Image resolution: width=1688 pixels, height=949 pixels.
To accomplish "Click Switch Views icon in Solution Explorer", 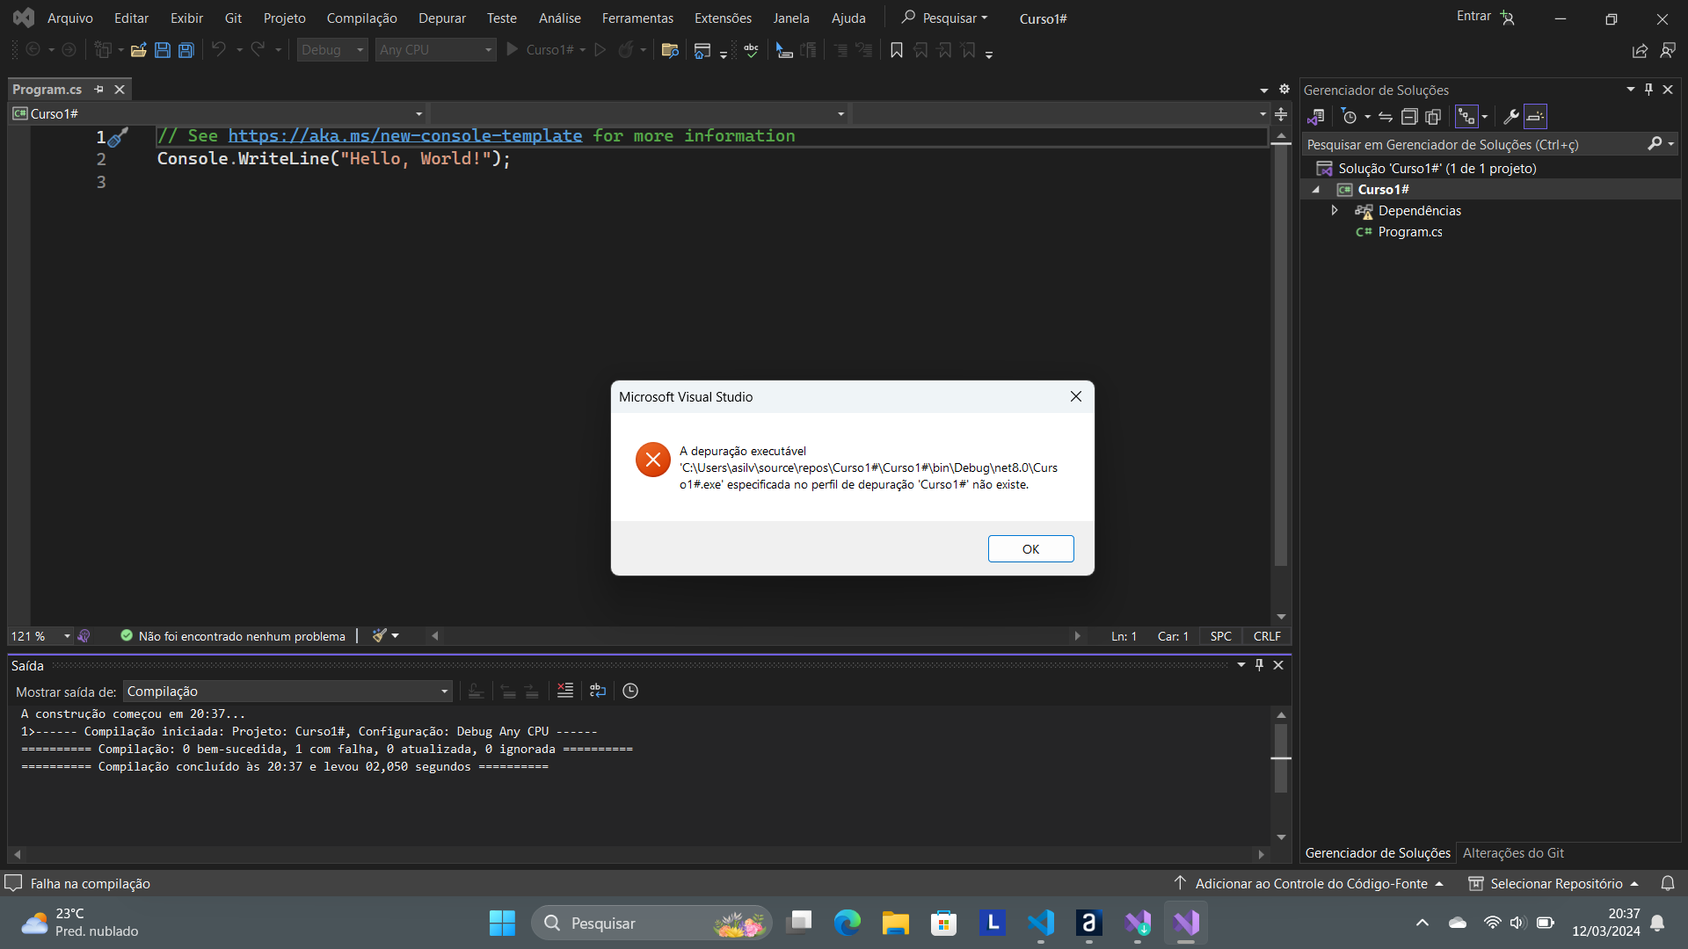I will (x=1316, y=117).
